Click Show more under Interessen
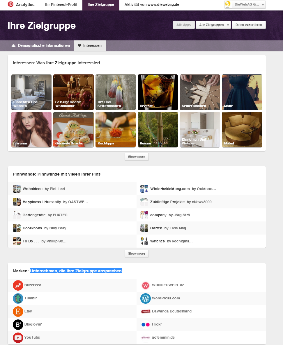The width and height of the screenshot is (283, 345). pos(137,157)
